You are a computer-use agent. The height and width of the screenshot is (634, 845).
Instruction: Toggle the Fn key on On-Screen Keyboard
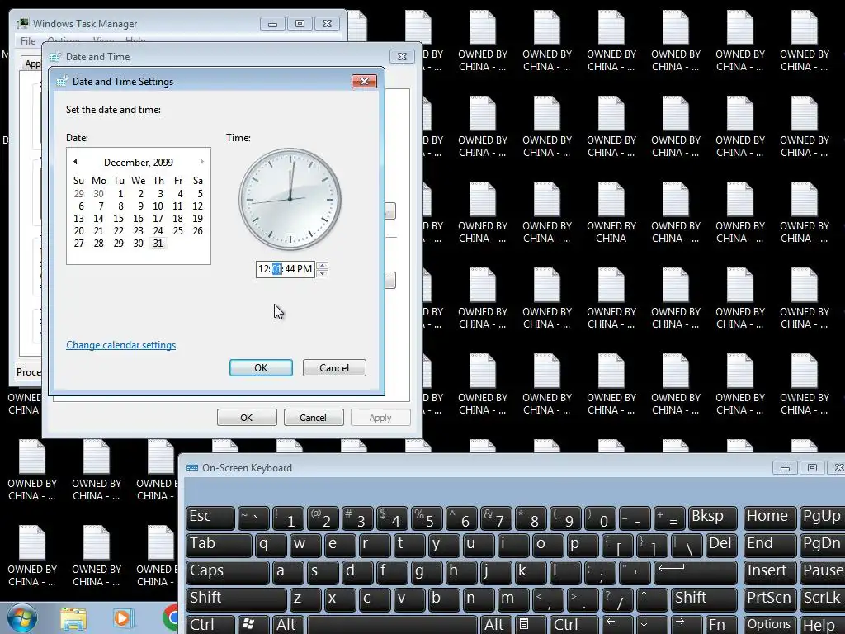coord(722,625)
